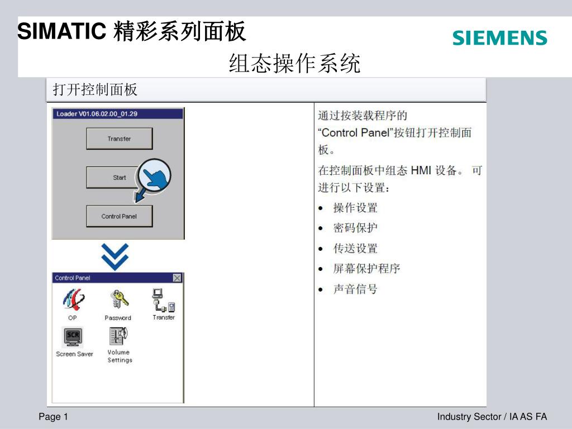Screen dimensions: 572x429
Task: Click the Page 1 footer text
Action: coord(53,417)
